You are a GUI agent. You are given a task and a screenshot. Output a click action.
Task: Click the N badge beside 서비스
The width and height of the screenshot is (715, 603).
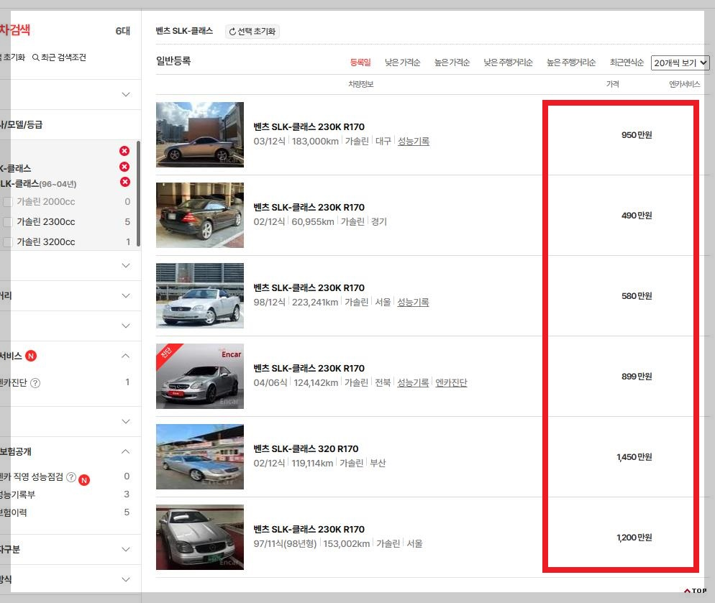(x=30, y=356)
